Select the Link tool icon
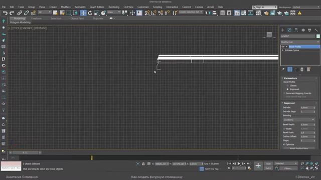Screen dimensions: 321x180 click(20, 13)
